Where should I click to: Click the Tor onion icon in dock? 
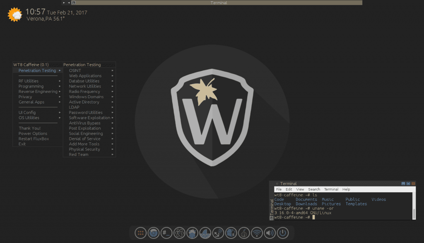(244, 233)
